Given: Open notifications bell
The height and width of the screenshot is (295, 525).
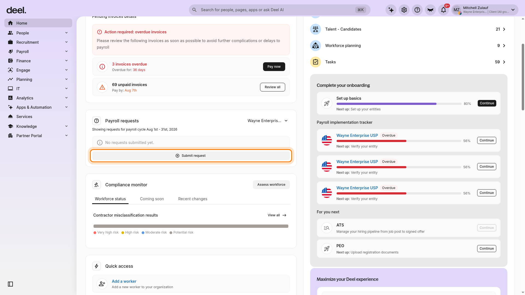Looking at the screenshot, I should pos(444,10).
